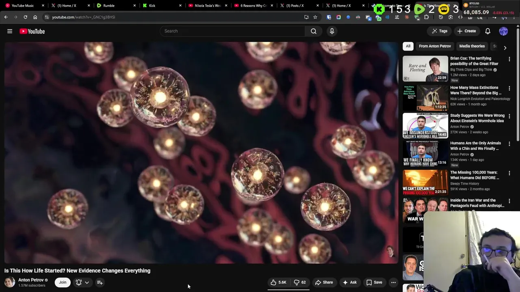The image size is (520, 292).
Task: Open Anton Petrov channel avatar
Action: pyautogui.click(x=10, y=282)
